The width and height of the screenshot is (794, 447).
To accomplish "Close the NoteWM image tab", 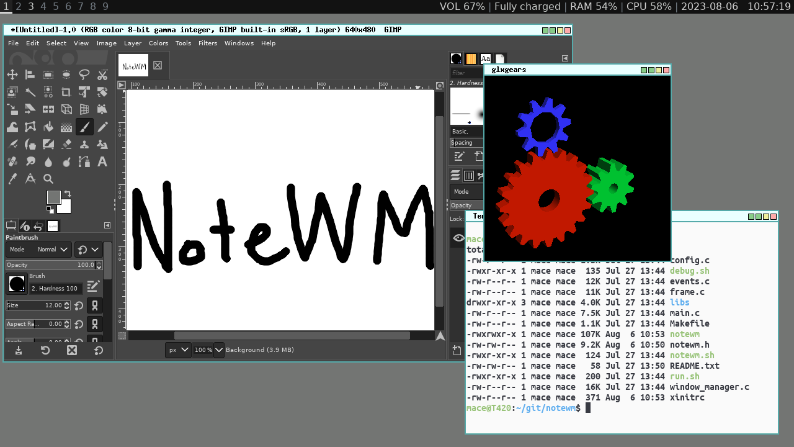I will (158, 65).
